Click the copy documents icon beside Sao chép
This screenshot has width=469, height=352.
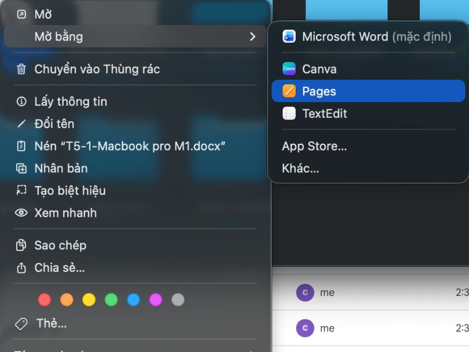tap(21, 245)
